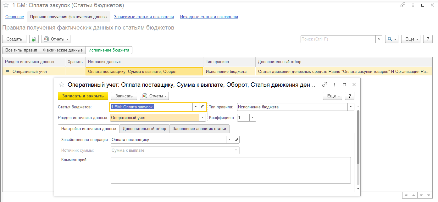This screenshot has width=438, height=202.
Task: Add main window to favorites star
Action: click(x=6, y=5)
